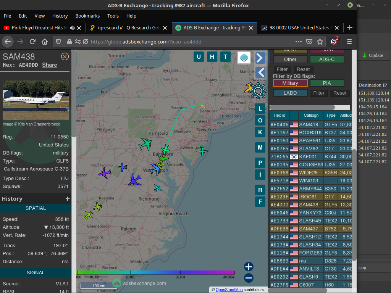391x293 pixels.
Task: Toggle the LADD DB flag filter
Action: [x=290, y=93]
